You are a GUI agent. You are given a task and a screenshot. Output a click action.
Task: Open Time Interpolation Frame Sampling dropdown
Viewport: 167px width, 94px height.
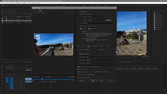point(96,75)
